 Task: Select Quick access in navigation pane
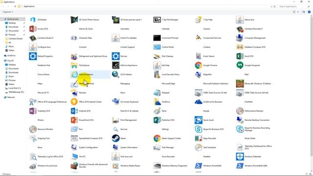[13, 19]
